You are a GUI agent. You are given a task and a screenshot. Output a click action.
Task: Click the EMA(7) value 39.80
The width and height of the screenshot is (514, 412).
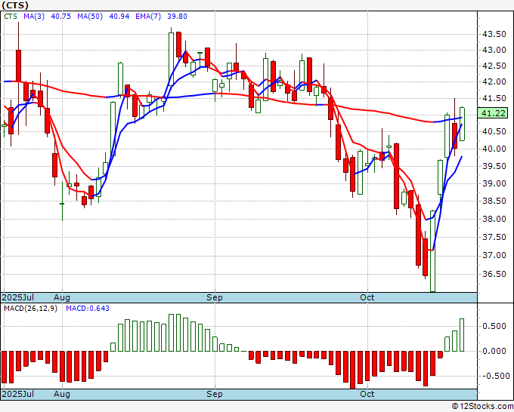pyautogui.click(x=178, y=17)
